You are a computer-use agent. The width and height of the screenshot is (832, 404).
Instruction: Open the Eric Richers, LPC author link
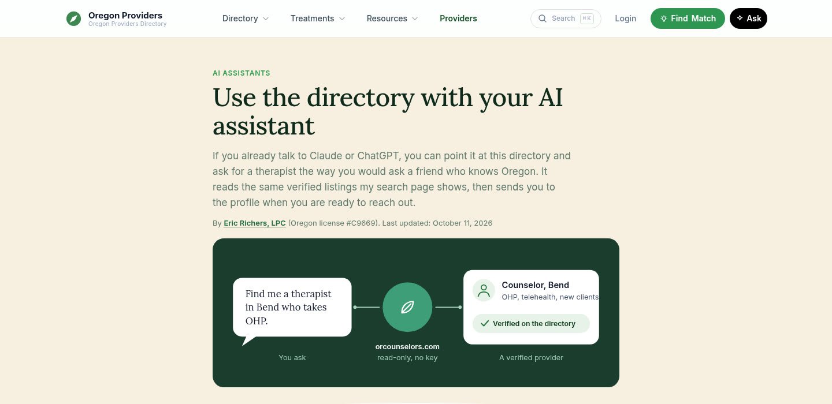[x=255, y=223]
